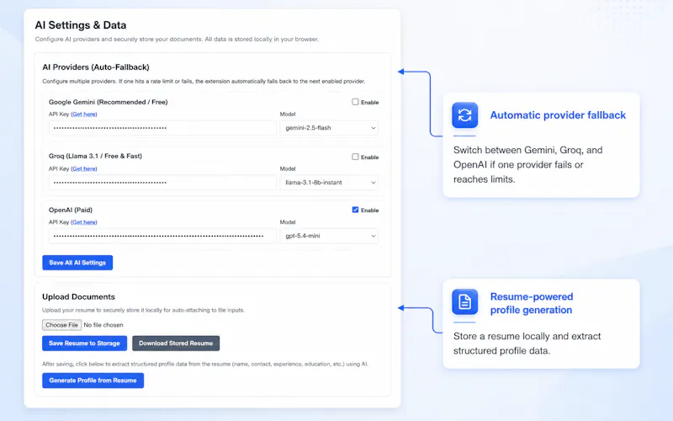Viewport: 673px width, 421px height.
Task: Click the Resume-powered profile generation document icon
Action: 465,301
